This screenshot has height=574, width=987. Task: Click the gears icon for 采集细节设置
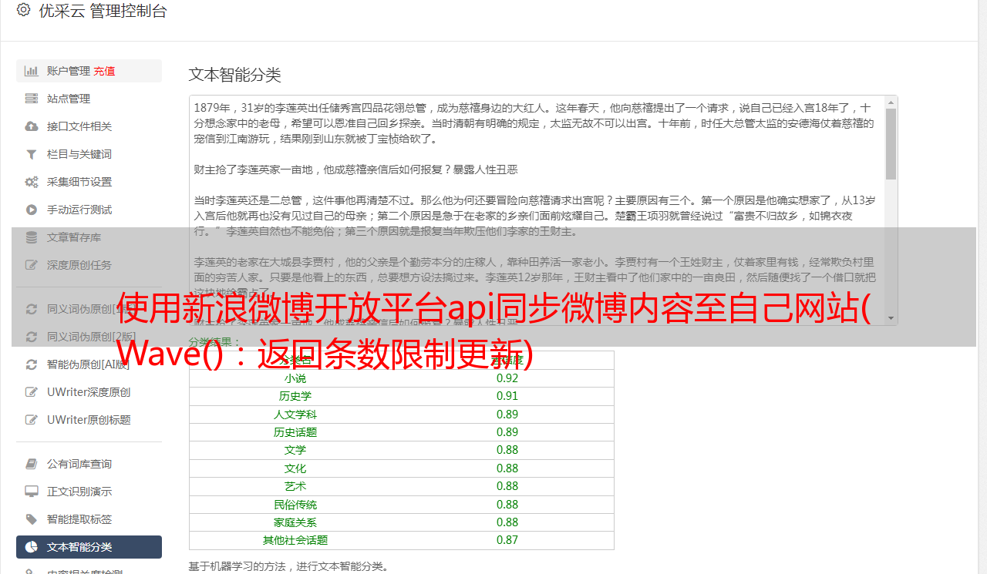32,182
